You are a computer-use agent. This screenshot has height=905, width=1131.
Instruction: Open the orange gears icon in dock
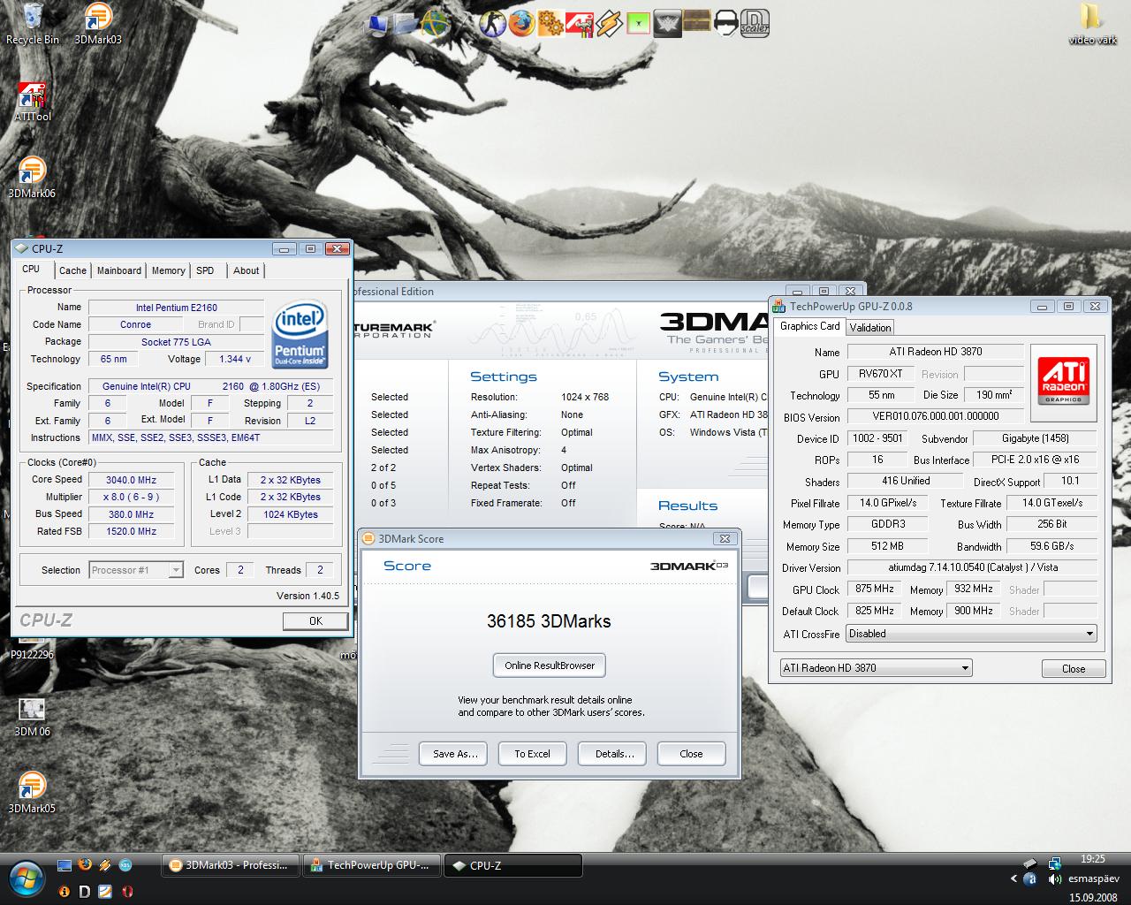[550, 23]
